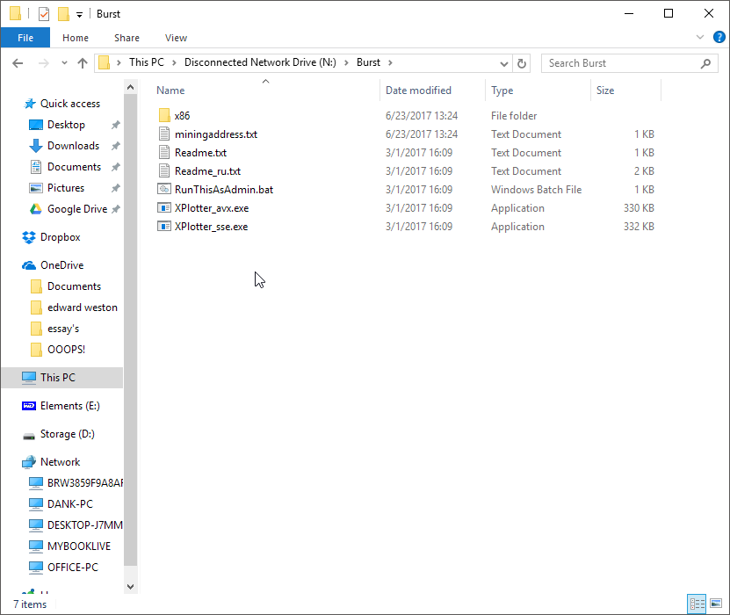The width and height of the screenshot is (730, 615).
Task: Expand the address bar history dropdown
Action: coord(503,62)
